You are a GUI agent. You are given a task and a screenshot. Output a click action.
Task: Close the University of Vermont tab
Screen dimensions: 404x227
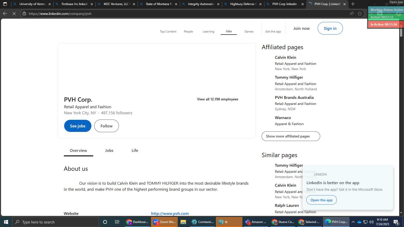pos(49,4)
